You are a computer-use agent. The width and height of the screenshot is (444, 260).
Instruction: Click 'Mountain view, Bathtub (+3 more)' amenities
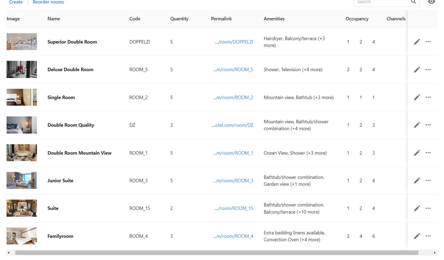click(299, 97)
